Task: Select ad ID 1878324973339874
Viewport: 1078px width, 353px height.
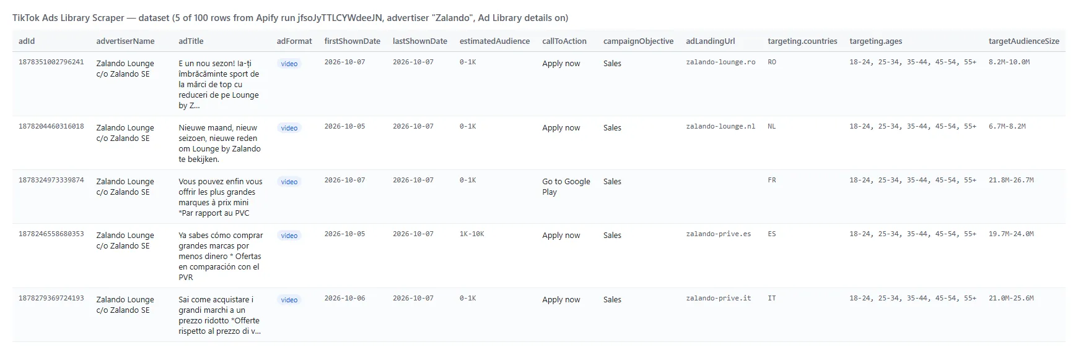Action: click(x=51, y=181)
